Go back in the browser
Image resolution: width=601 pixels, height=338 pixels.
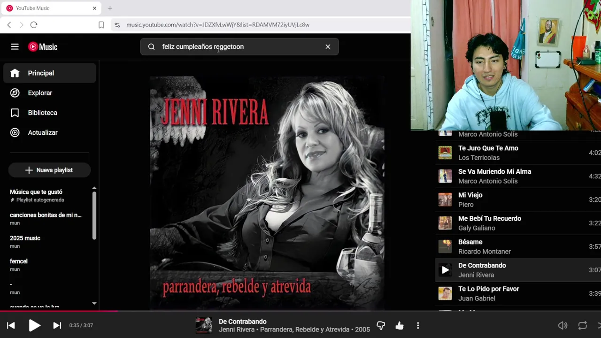click(x=9, y=25)
